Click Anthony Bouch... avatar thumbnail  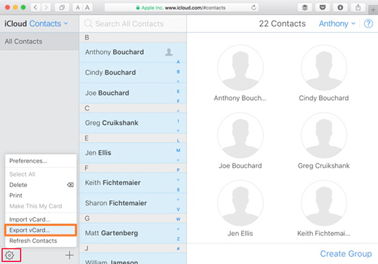240,68
